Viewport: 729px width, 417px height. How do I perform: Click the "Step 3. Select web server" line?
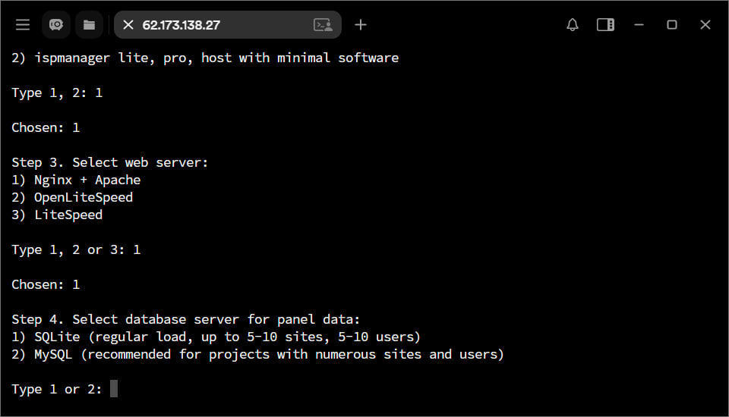pyautogui.click(x=109, y=162)
